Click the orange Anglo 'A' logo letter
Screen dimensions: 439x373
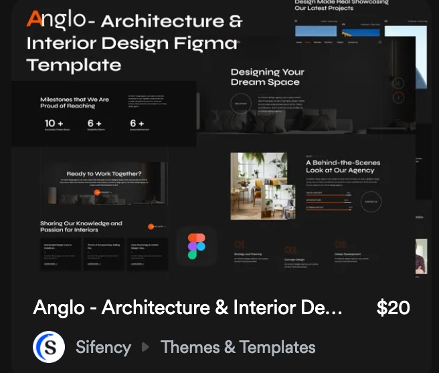[x=35, y=19]
